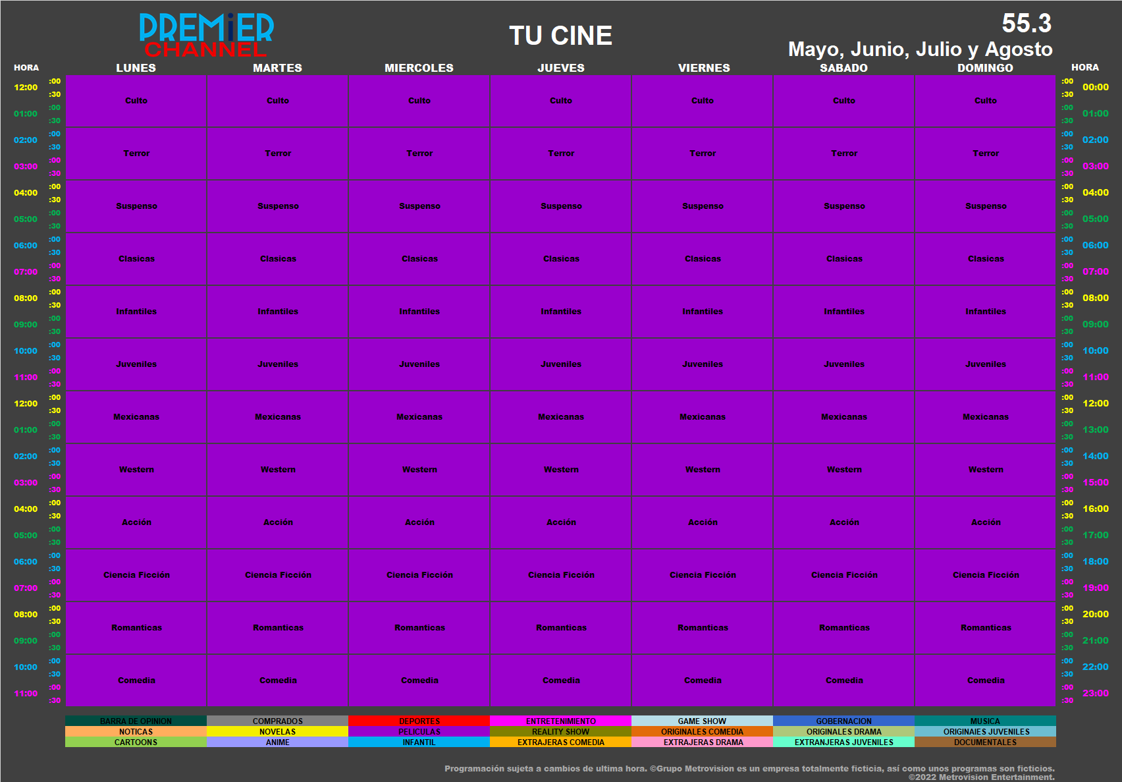Select the JUEVES column header

[x=561, y=68]
